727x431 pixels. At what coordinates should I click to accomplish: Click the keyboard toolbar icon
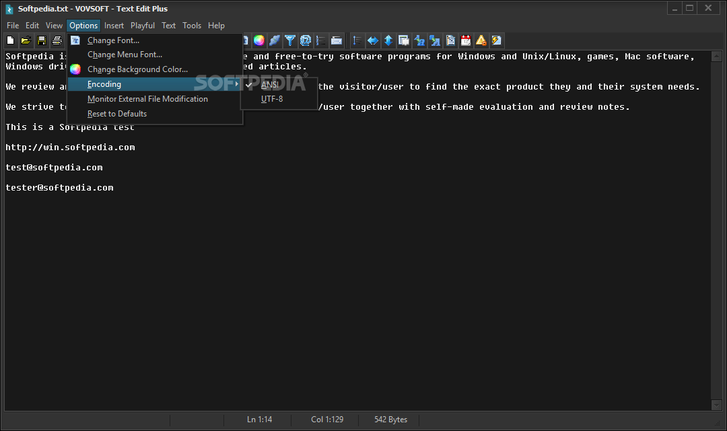tap(337, 41)
